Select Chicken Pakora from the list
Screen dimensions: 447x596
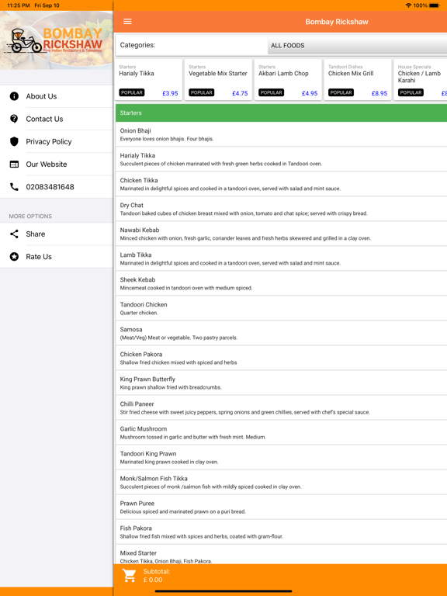(x=281, y=358)
